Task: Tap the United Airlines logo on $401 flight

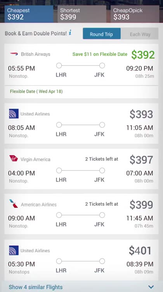Action: pos(14,250)
